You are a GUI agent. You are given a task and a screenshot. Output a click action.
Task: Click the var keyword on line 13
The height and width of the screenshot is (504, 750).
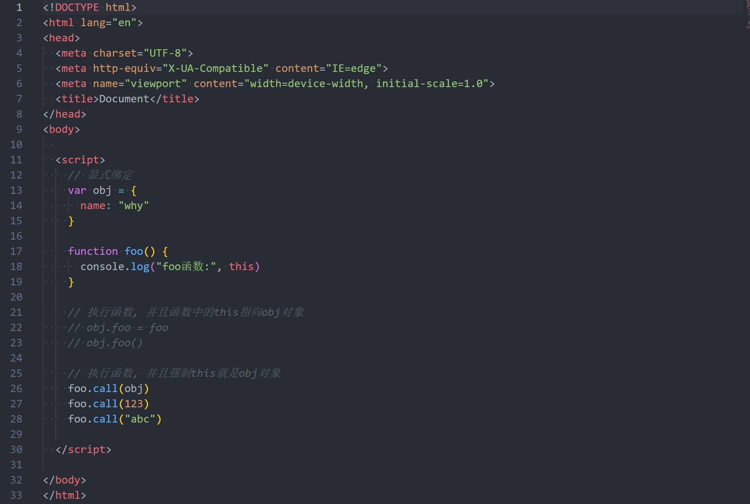[x=77, y=190]
